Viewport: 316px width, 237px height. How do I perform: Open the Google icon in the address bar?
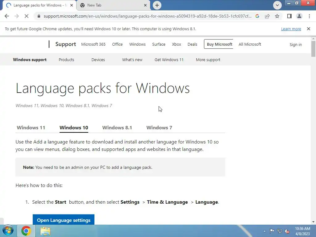(x=257, y=16)
